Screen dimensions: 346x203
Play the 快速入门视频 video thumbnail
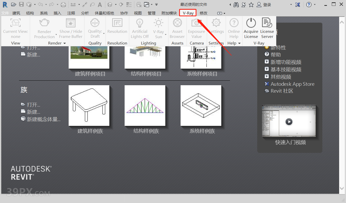point(289,121)
